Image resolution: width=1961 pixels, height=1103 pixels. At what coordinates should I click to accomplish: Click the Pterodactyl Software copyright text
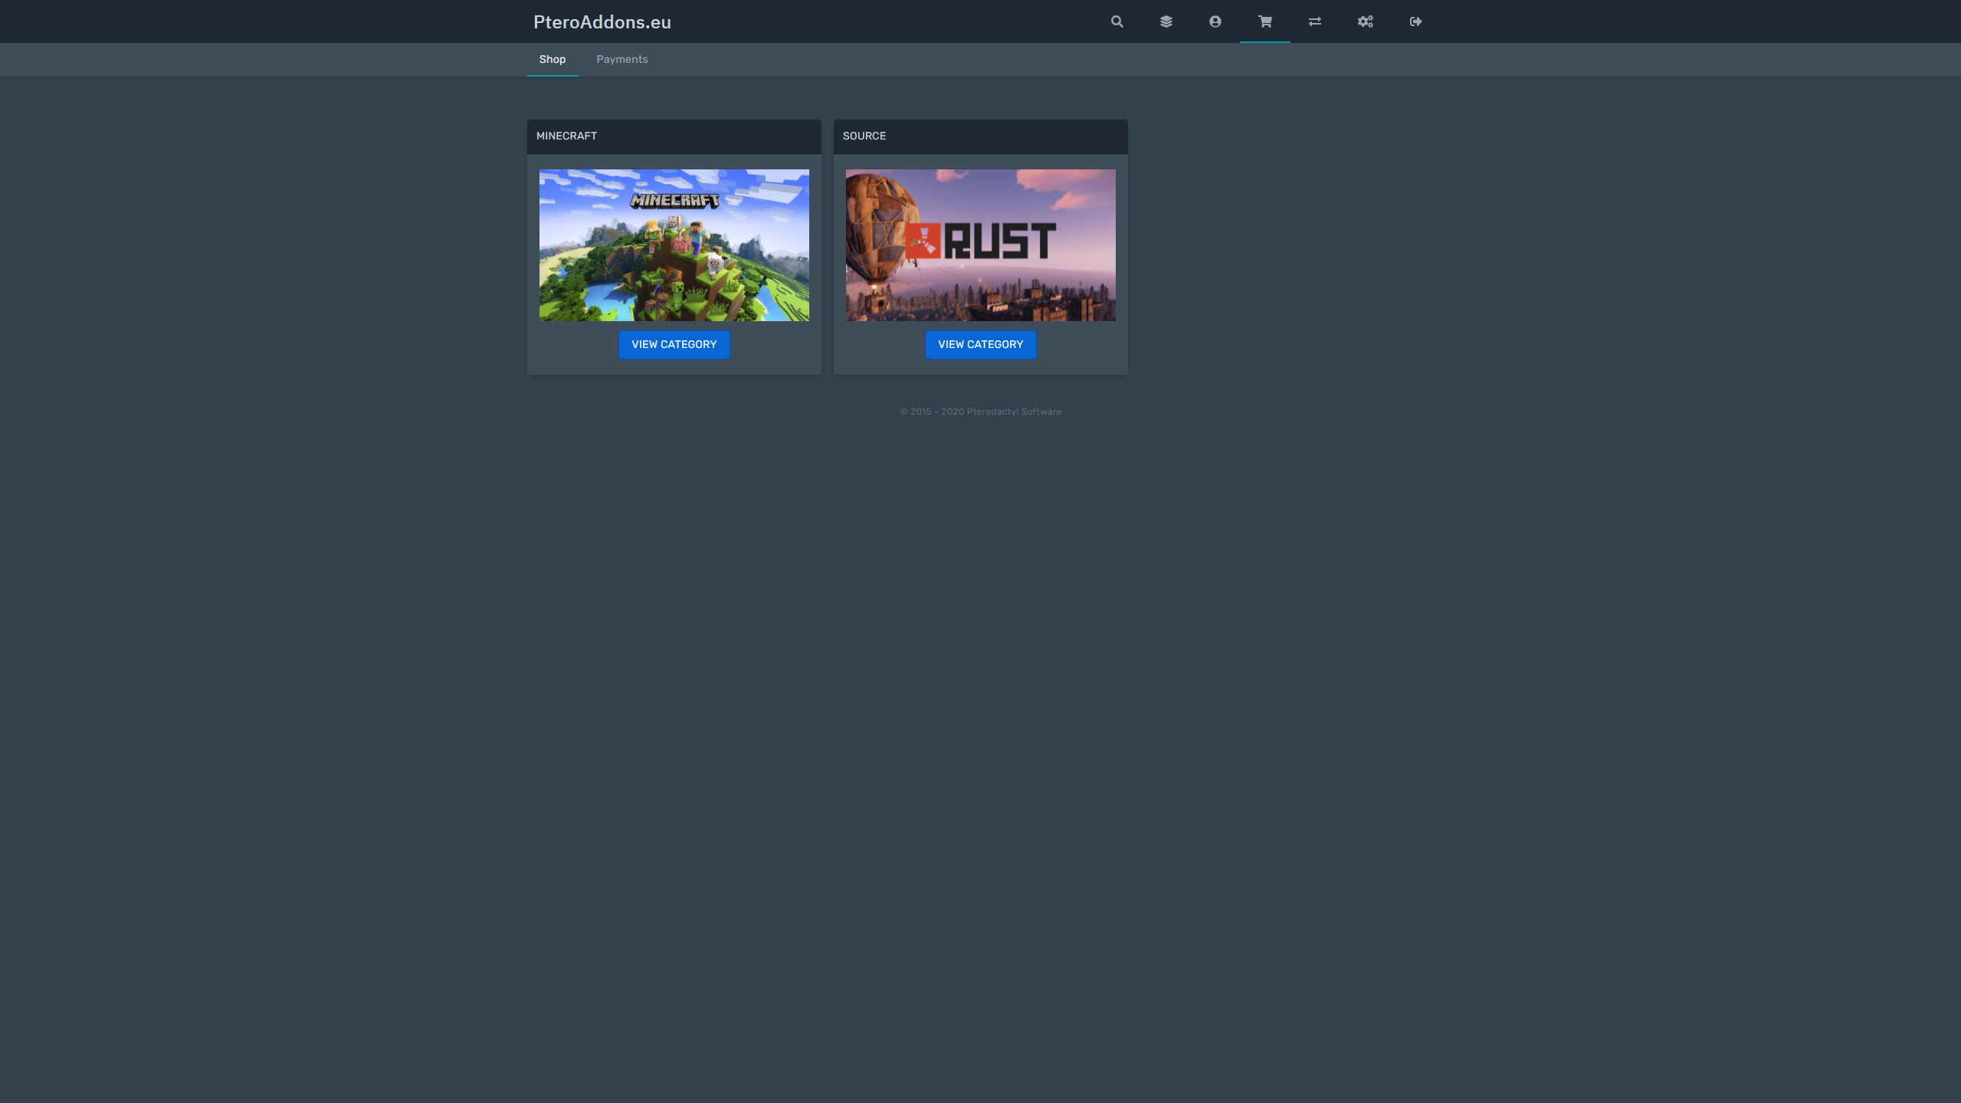980,411
